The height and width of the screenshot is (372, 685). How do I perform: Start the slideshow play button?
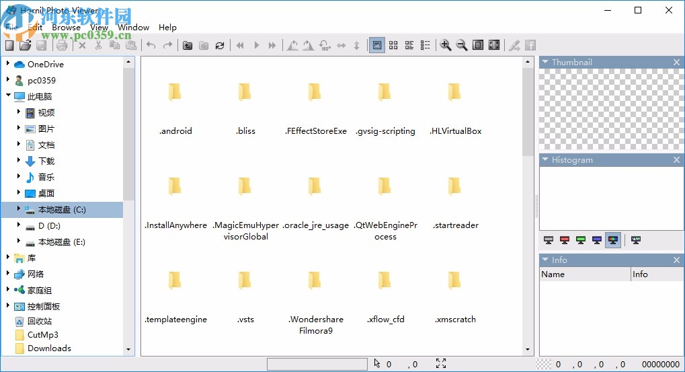[256, 45]
